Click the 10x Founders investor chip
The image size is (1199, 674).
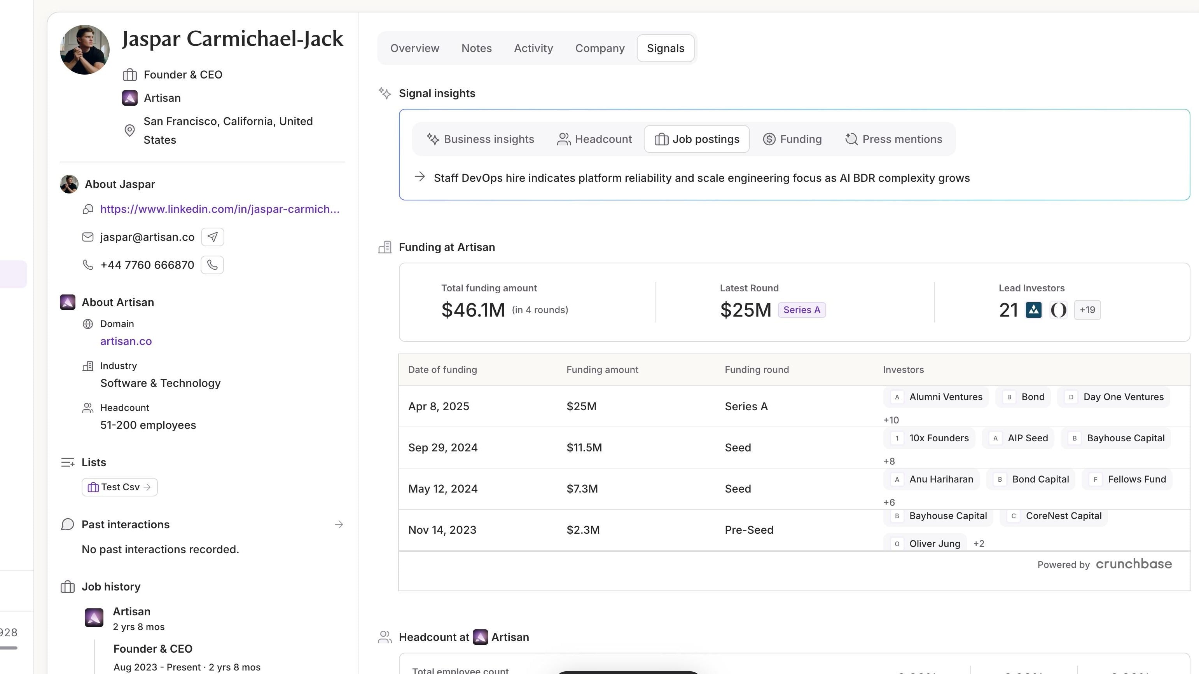(x=929, y=438)
